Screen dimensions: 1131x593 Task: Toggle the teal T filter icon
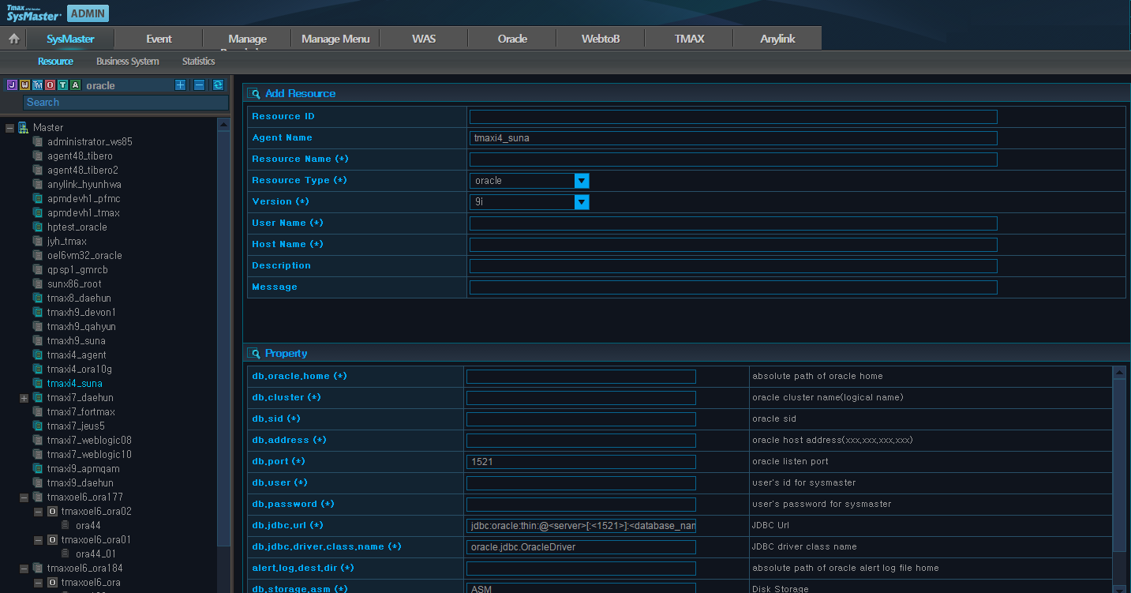62,85
